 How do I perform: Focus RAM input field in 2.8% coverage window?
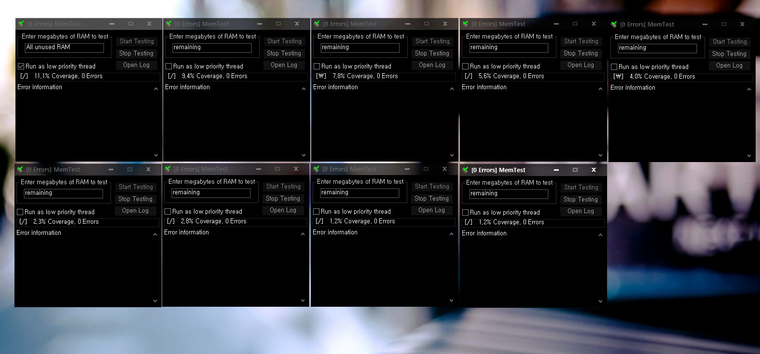pos(211,192)
